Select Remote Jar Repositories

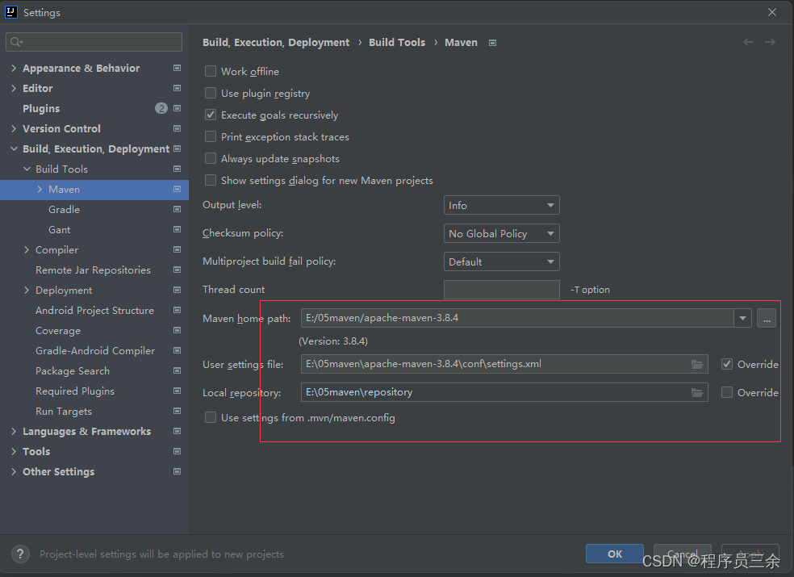coord(93,270)
